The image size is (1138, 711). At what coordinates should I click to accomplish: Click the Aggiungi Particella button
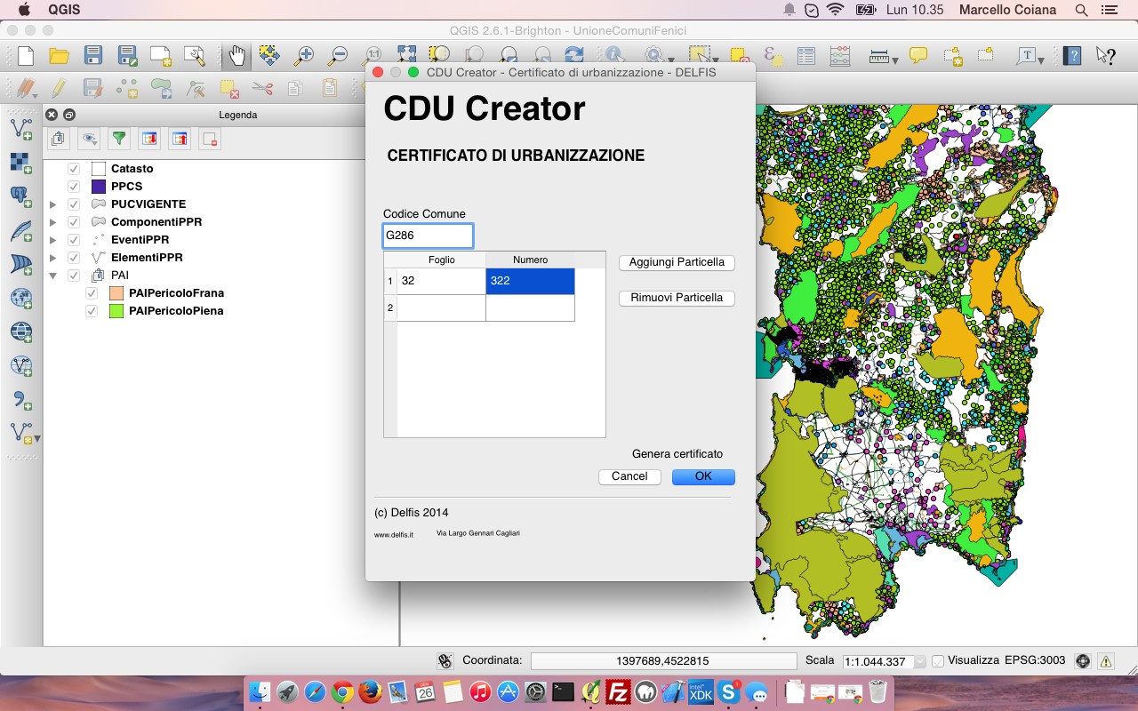(x=677, y=262)
